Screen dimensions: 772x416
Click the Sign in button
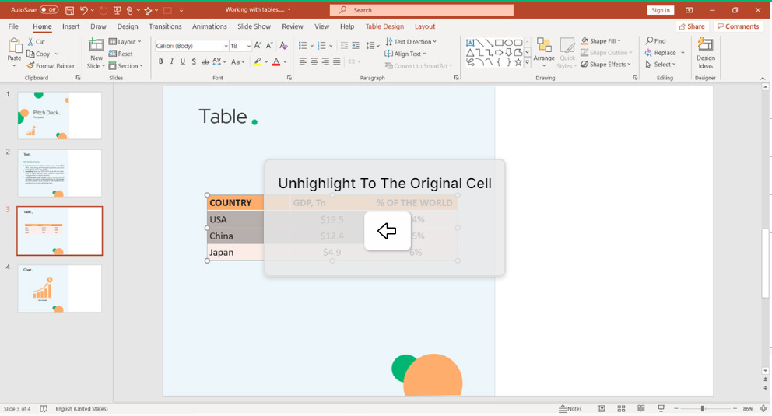[x=660, y=10]
